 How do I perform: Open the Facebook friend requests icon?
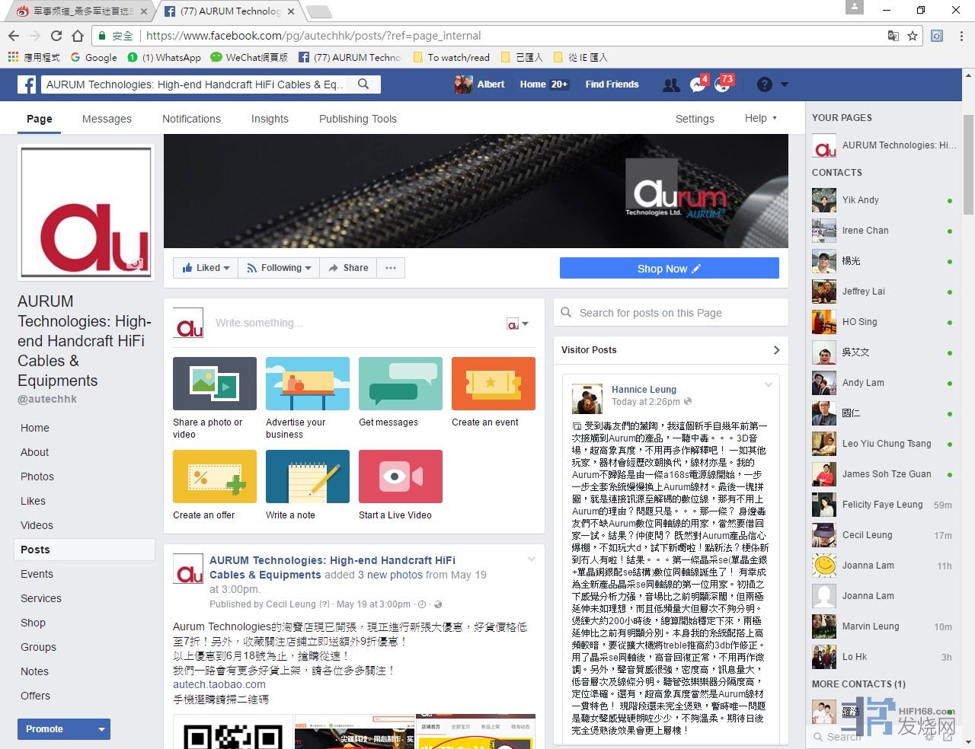[x=670, y=85]
